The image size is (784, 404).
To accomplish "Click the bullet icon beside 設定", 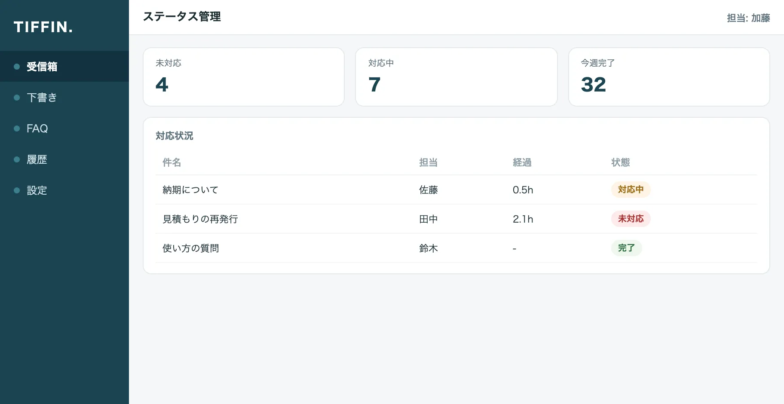I will click(17, 190).
